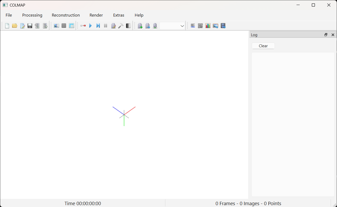The width and height of the screenshot is (337, 207).
Task: Show the match matrix QR-style icon
Action: coord(200,26)
